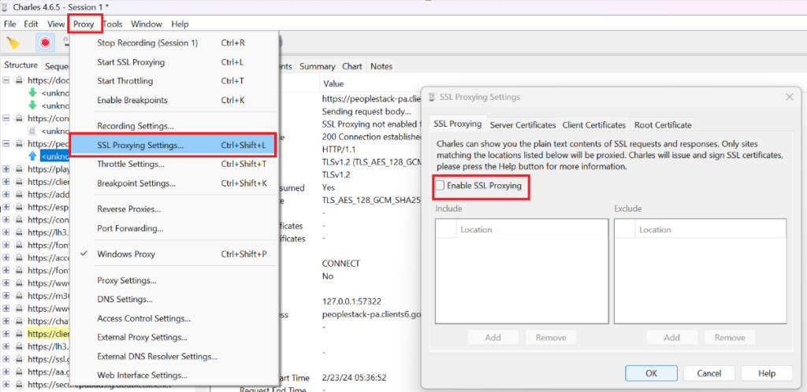Choose Start SSL Proxying menu item
The height and width of the screenshot is (392, 807).
pos(174,62)
